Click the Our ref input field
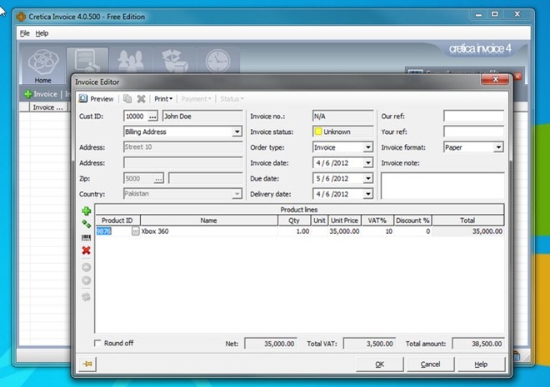This screenshot has height=387, width=550. (473, 117)
